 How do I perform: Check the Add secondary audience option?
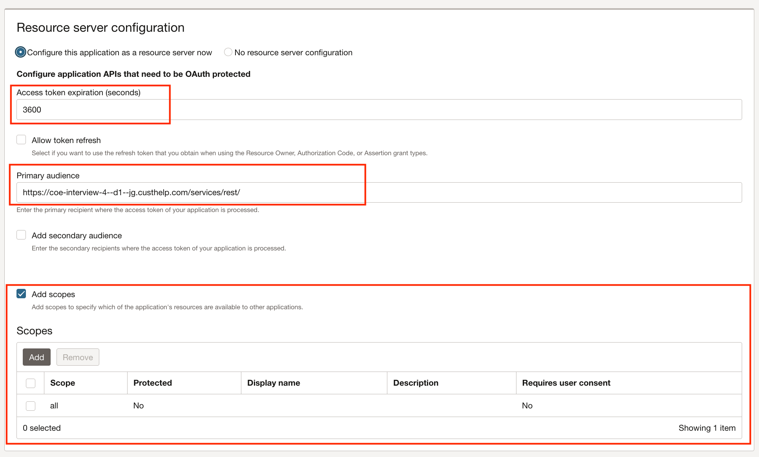click(x=21, y=234)
